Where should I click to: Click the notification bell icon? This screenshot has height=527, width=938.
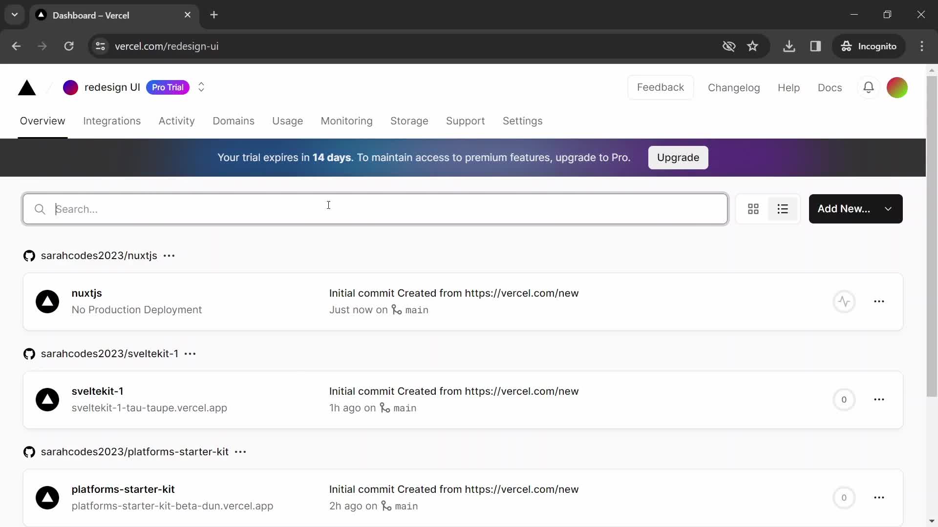coord(869,87)
